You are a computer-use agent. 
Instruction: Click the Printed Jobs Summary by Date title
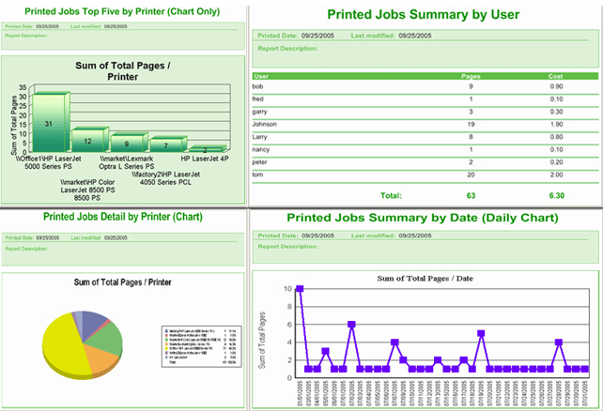click(422, 218)
